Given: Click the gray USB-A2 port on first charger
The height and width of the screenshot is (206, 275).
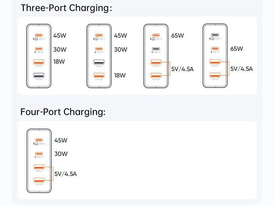Looking at the screenshot, I should [x=38, y=75].
